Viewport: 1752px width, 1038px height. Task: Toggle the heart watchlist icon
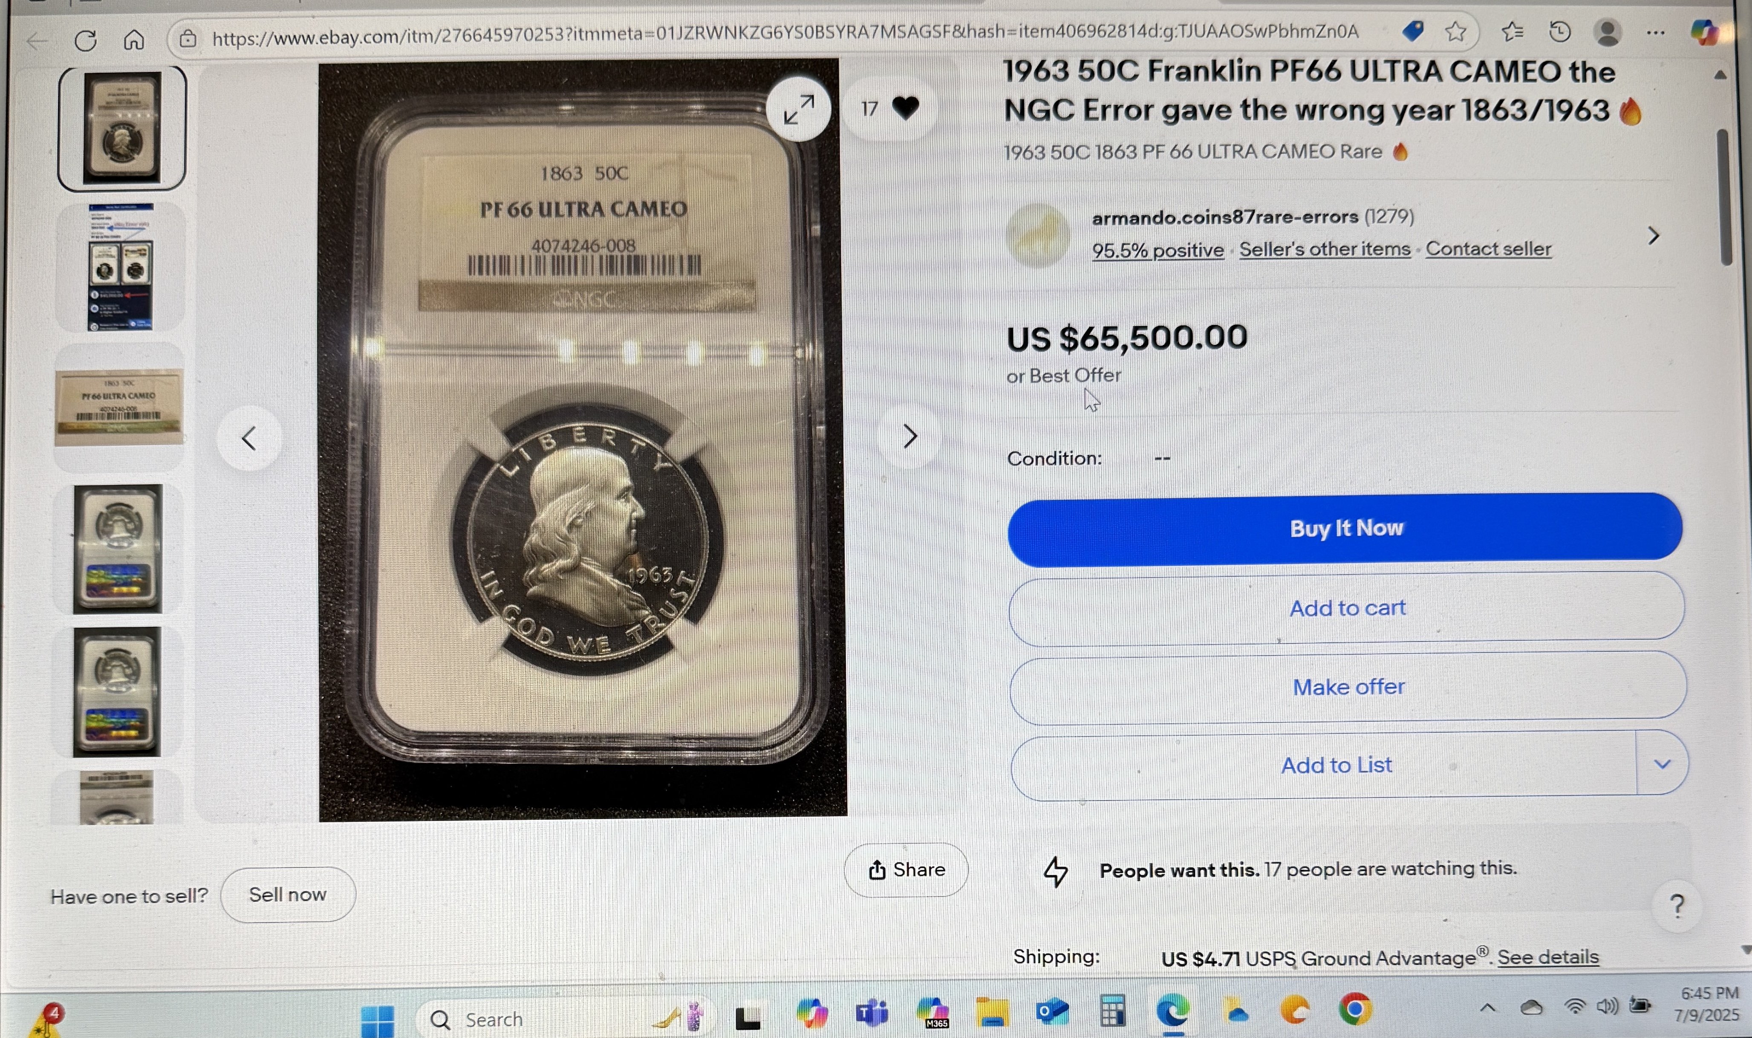pyautogui.click(x=905, y=108)
